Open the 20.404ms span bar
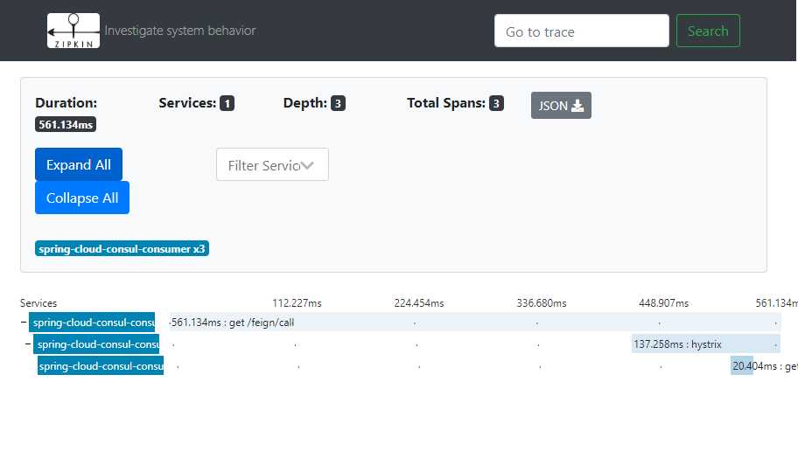 point(741,366)
